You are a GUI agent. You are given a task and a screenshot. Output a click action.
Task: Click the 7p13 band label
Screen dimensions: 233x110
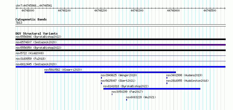[x=19, y=23]
